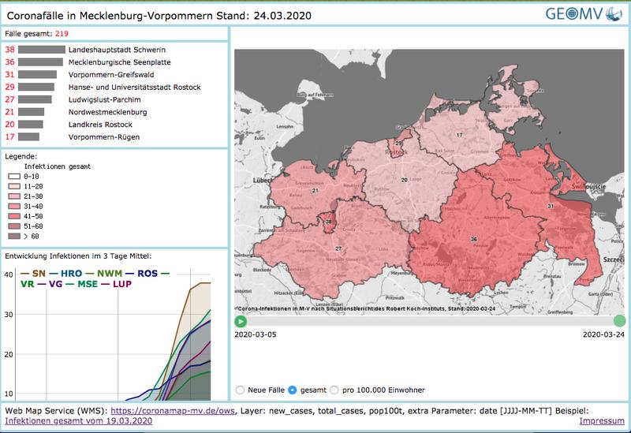Image resolution: width=631 pixels, height=433 pixels.
Task: Click the Vorpommern-Rügen list entry
Action: tap(104, 137)
